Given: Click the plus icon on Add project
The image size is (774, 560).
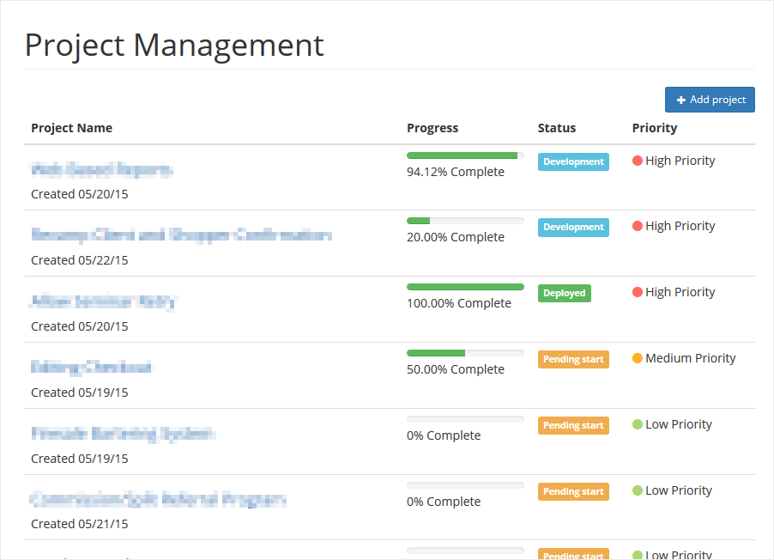Looking at the screenshot, I should [682, 99].
